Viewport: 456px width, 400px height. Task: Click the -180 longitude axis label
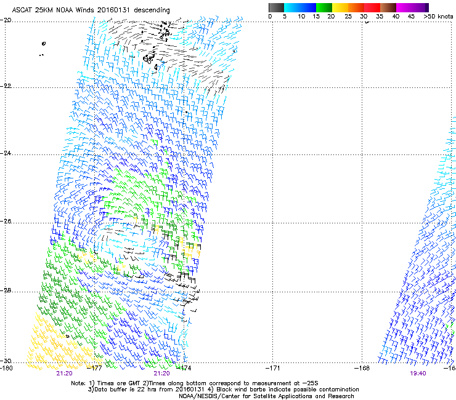click(x=6, y=368)
